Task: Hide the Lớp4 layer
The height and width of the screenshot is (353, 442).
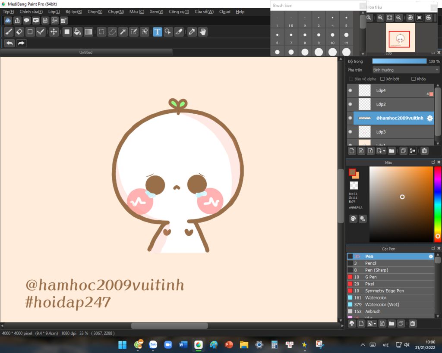Action: point(350,91)
